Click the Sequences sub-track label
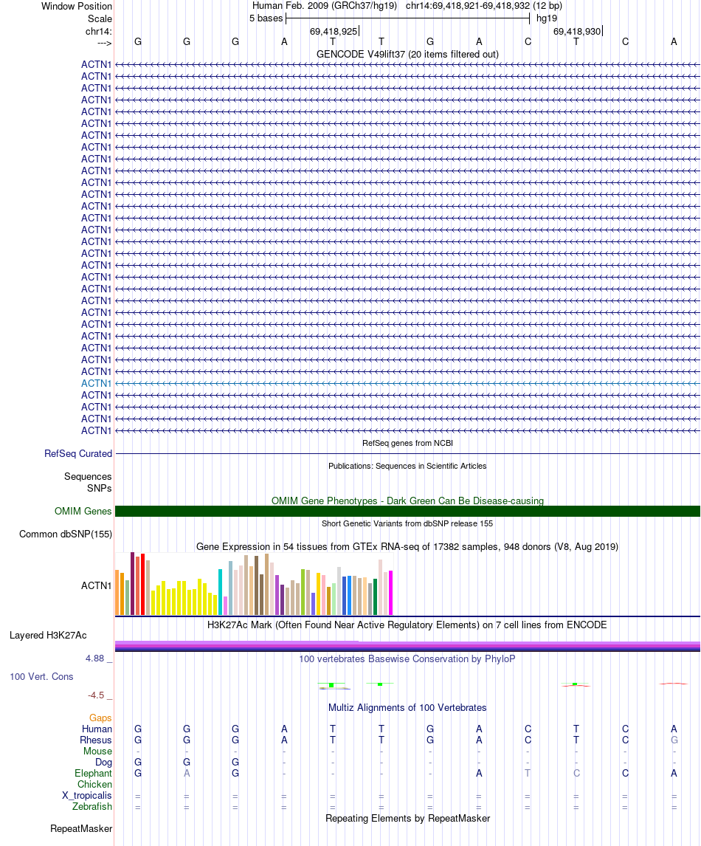Screen dimensions: 701x846 [x=88, y=476]
